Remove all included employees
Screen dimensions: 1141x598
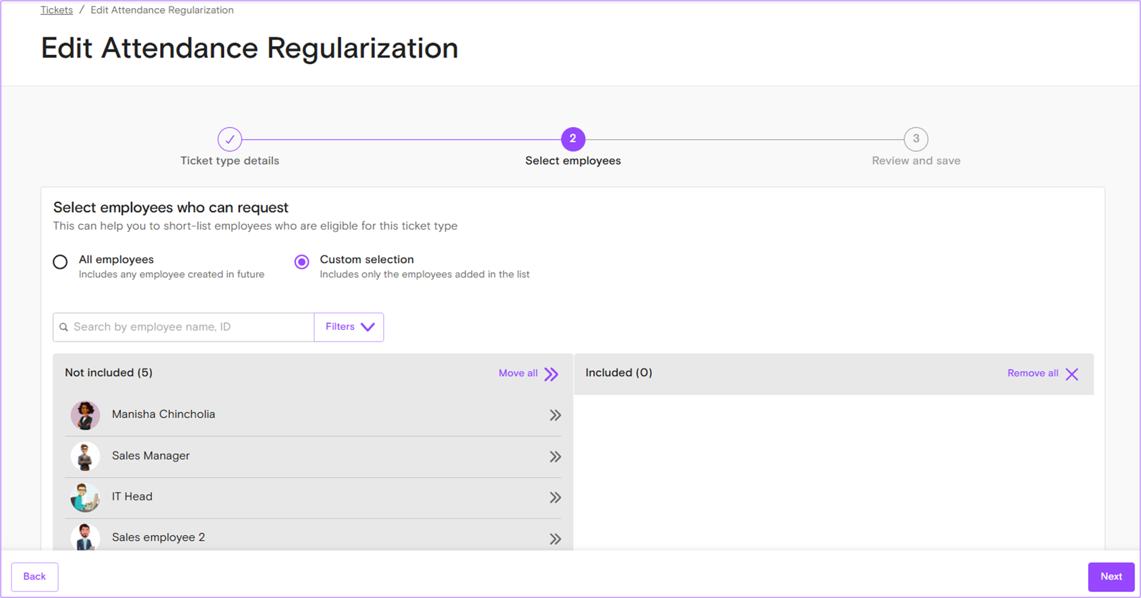coord(1042,374)
